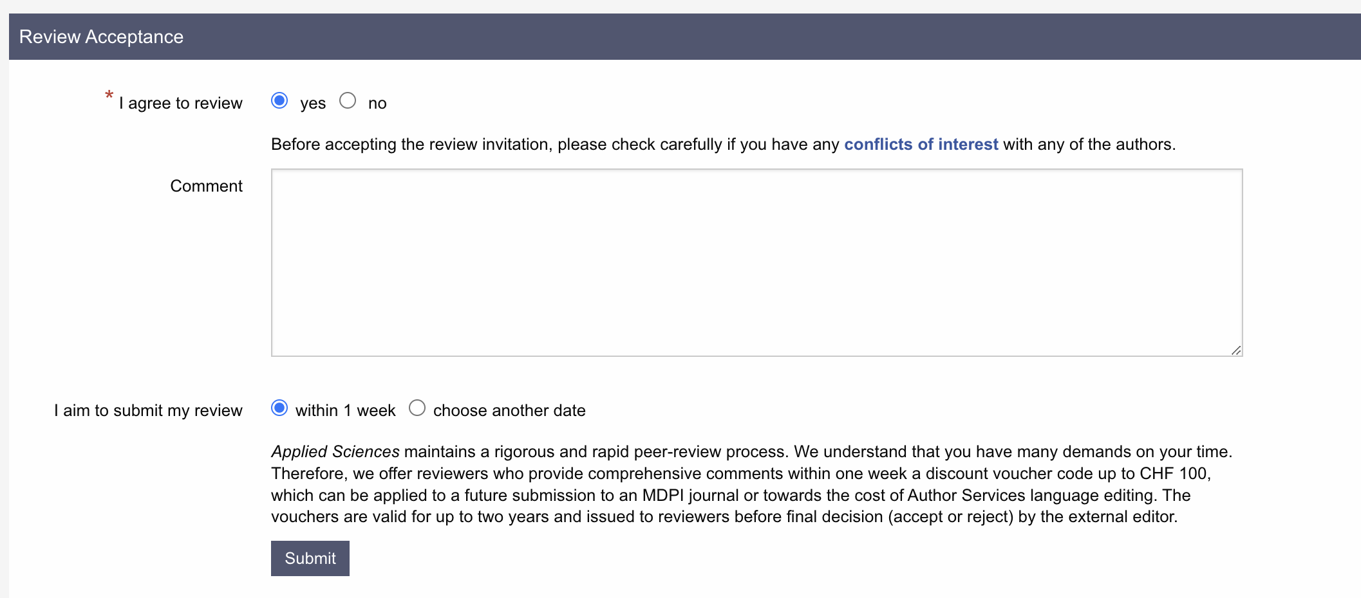The image size is (1361, 598).
Task: Click the Comment box resize handle
Action: click(x=1235, y=350)
